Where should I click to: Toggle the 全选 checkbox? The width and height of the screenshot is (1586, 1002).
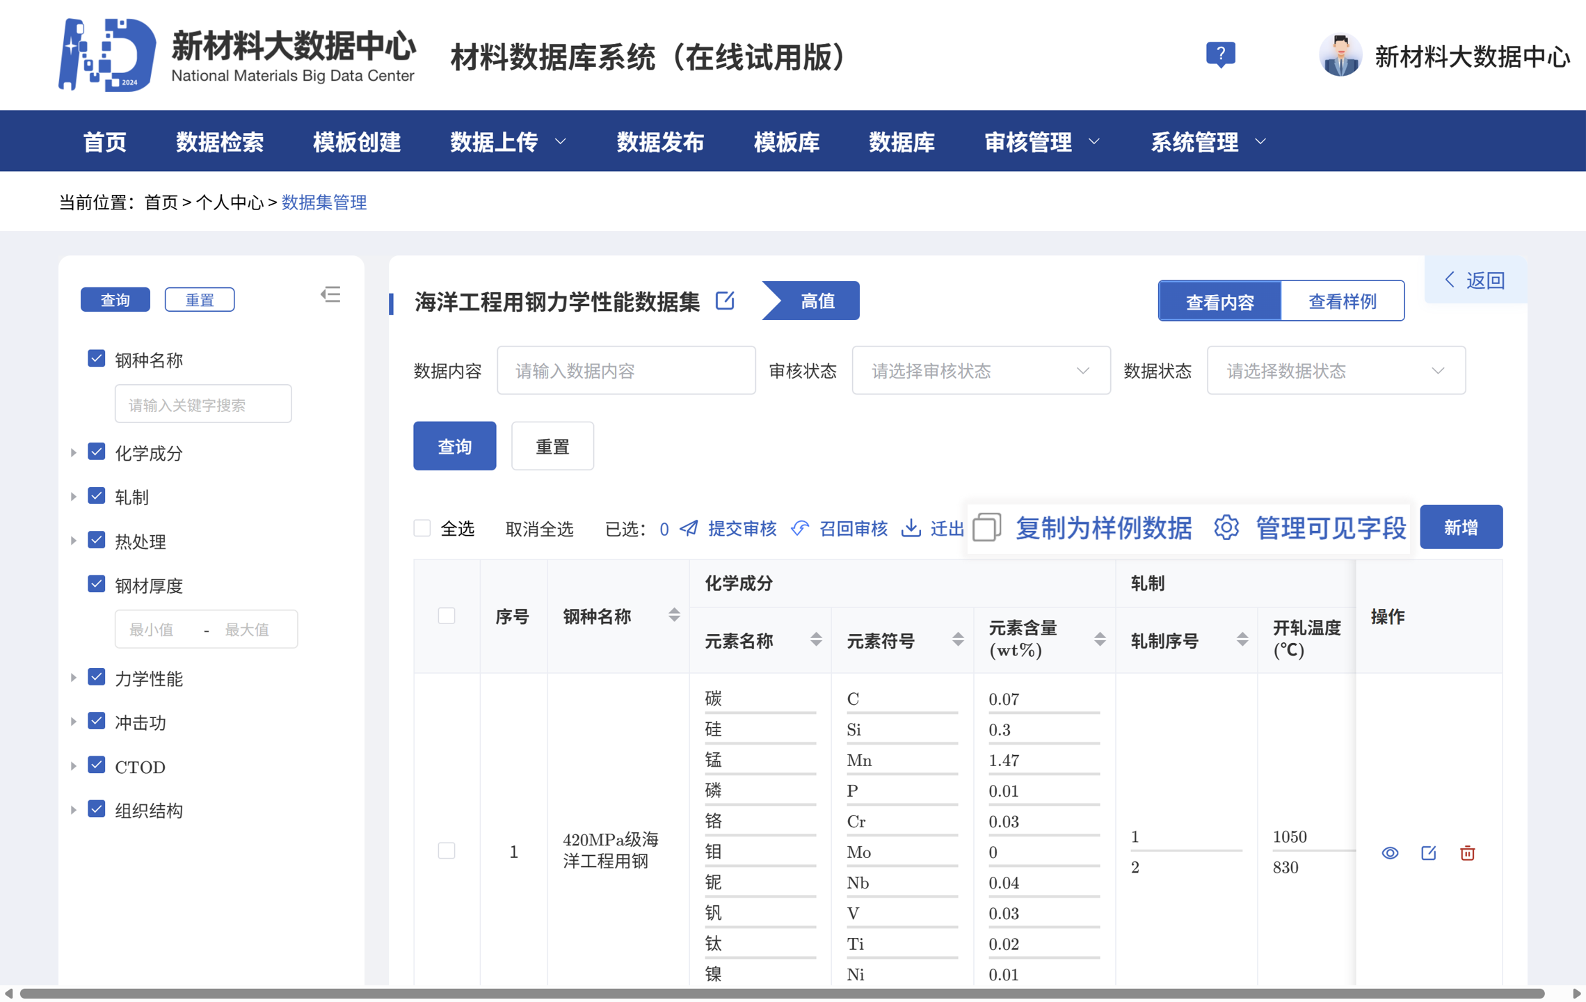[422, 528]
